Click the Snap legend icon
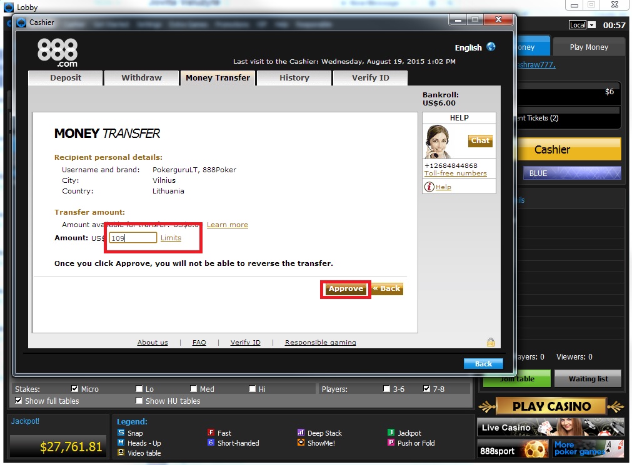This screenshot has width=632, height=465. (x=121, y=433)
